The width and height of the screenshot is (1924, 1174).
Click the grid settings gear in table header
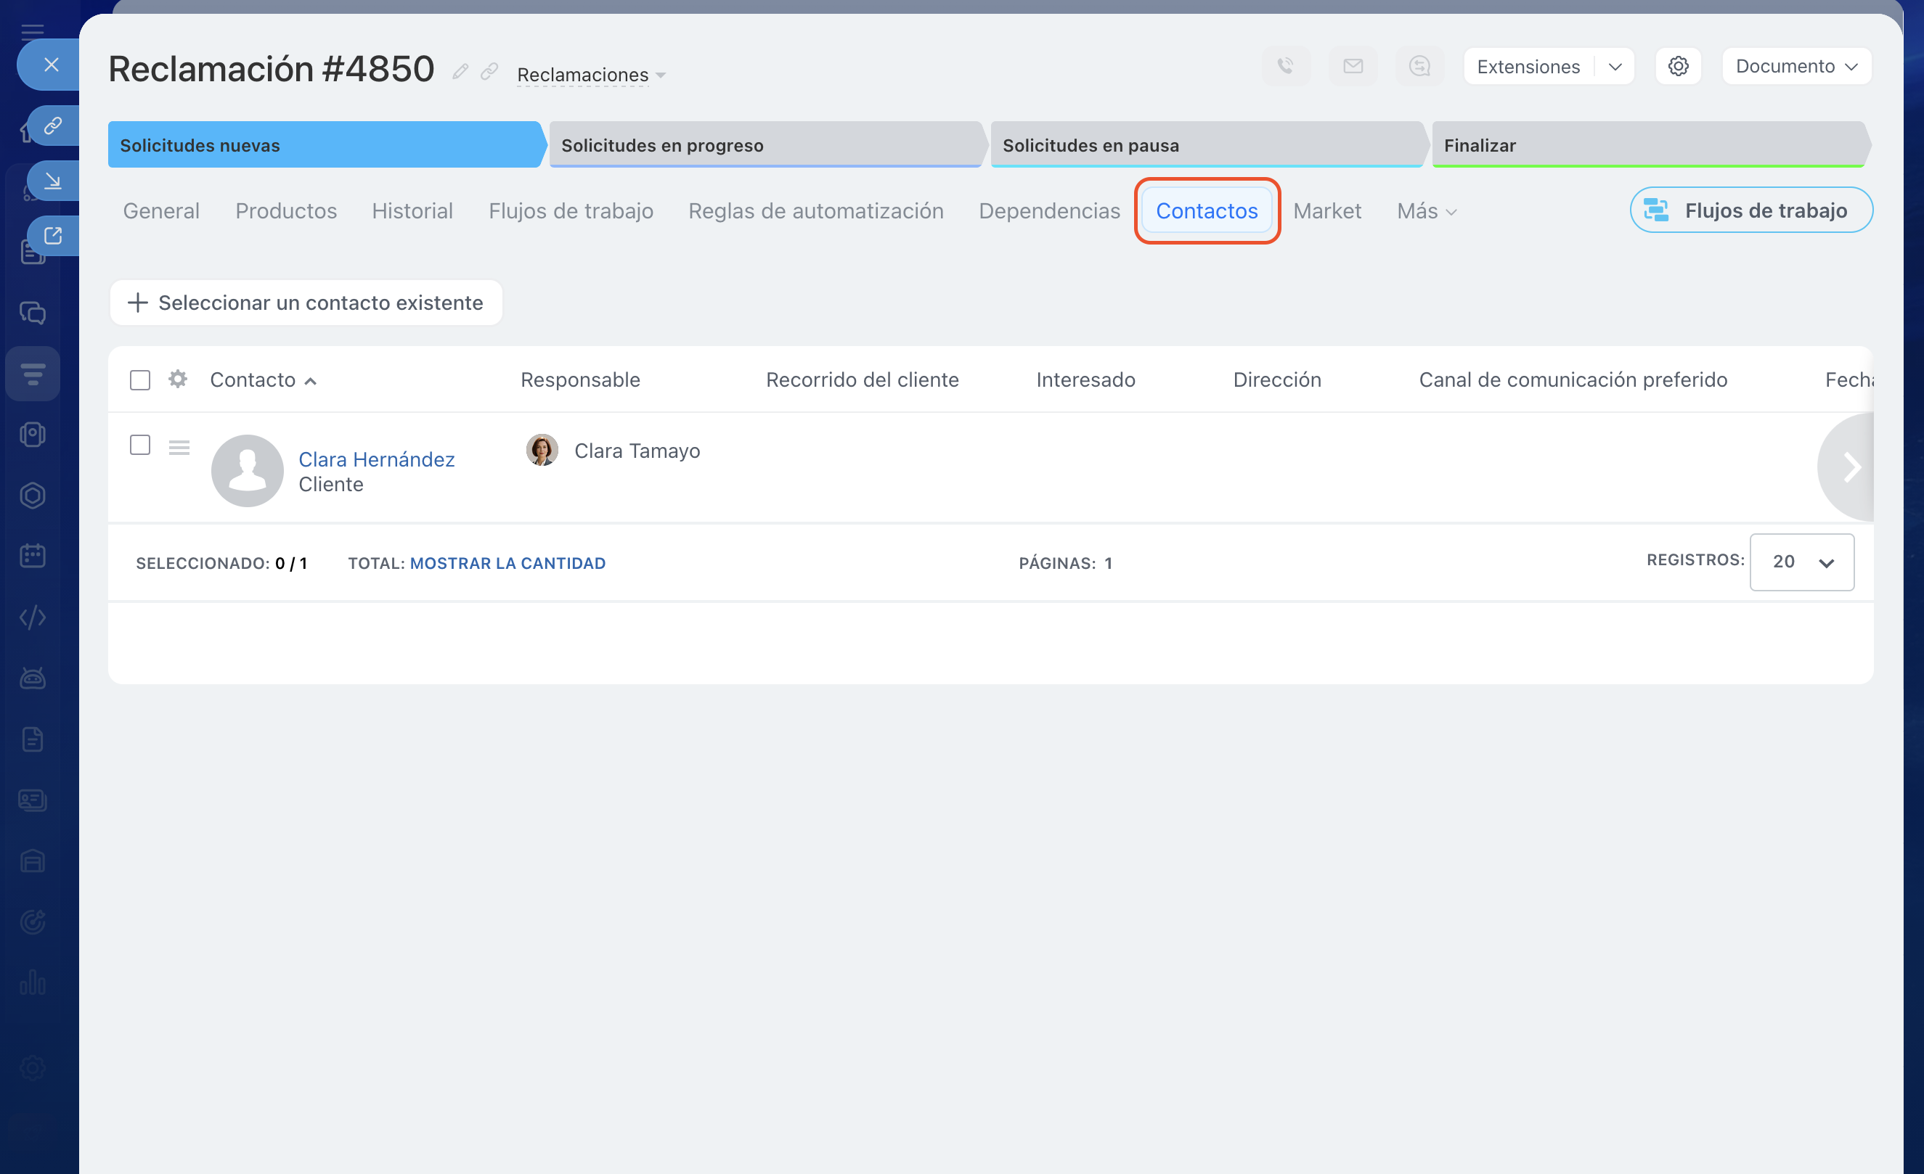point(178,379)
